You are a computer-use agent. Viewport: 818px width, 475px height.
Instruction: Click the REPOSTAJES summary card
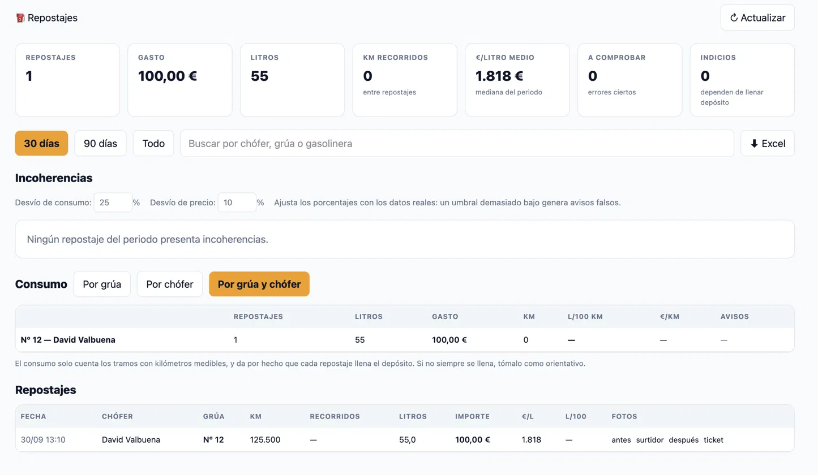click(67, 80)
